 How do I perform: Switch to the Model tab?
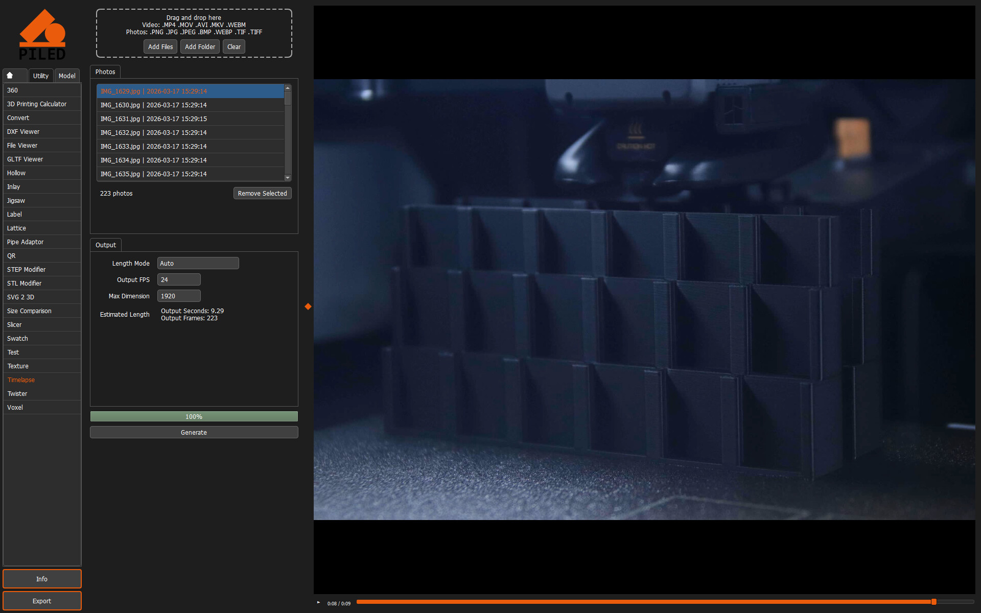(x=67, y=76)
